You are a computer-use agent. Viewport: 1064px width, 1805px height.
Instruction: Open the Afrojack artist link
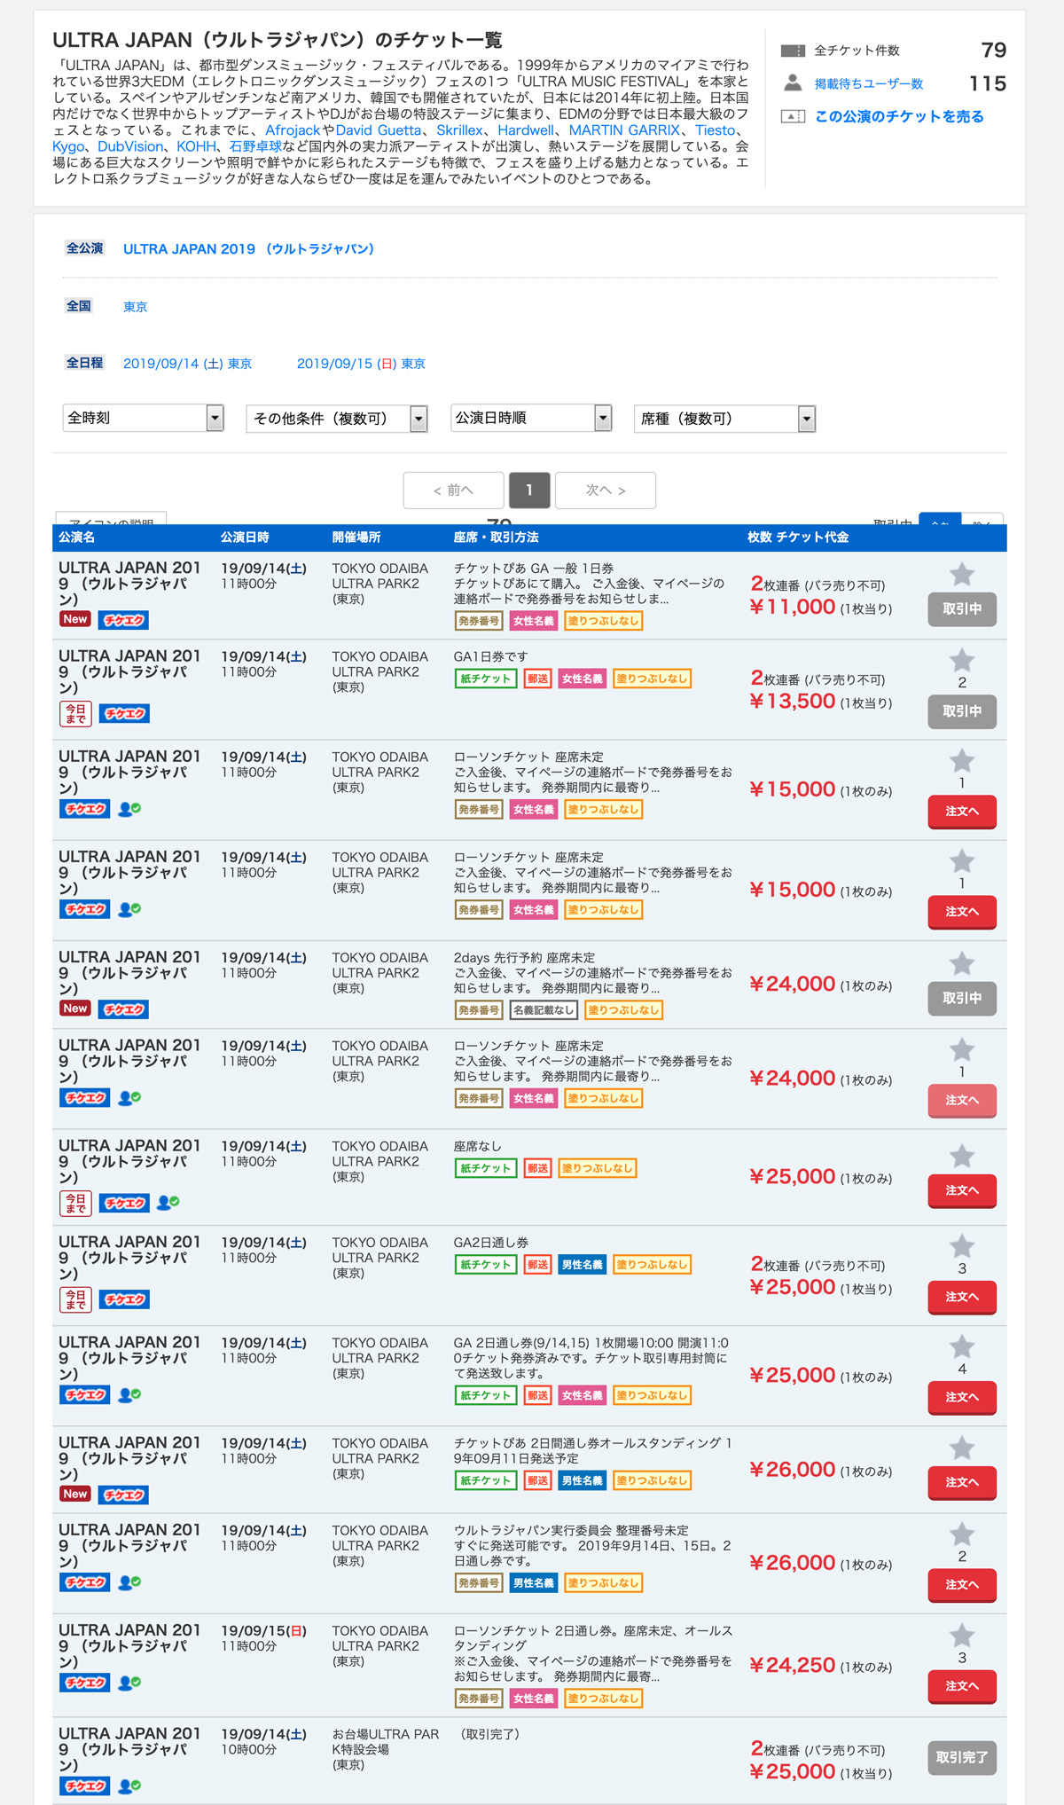293,130
